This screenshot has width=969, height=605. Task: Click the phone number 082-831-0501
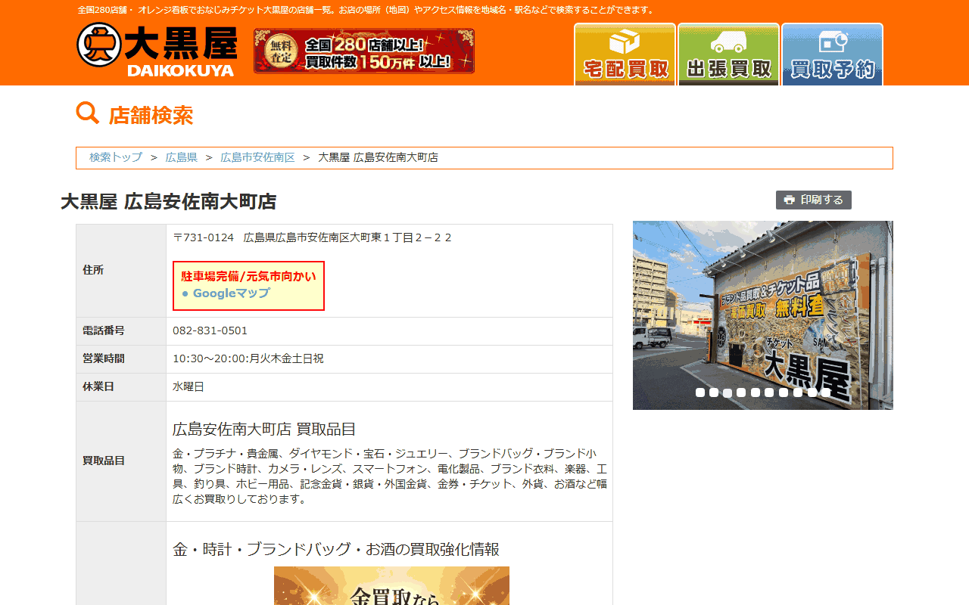tap(210, 330)
